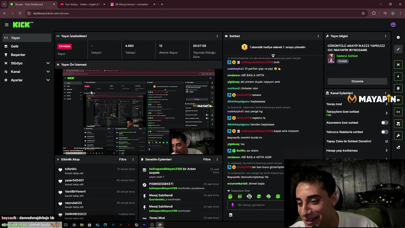Select the third emote with headphones
Image resolution: width=405 pixels, height=228 pixels.
pyautogui.click(x=249, y=196)
